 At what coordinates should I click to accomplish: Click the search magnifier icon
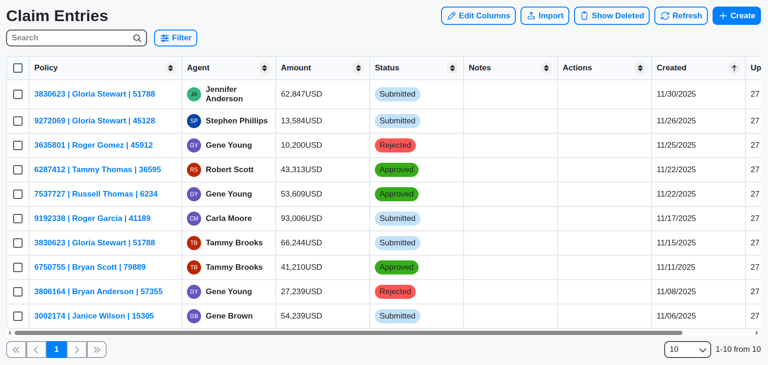[137, 38]
